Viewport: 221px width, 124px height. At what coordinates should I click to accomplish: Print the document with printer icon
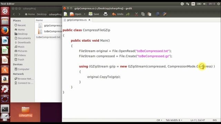click(x=105, y=14)
